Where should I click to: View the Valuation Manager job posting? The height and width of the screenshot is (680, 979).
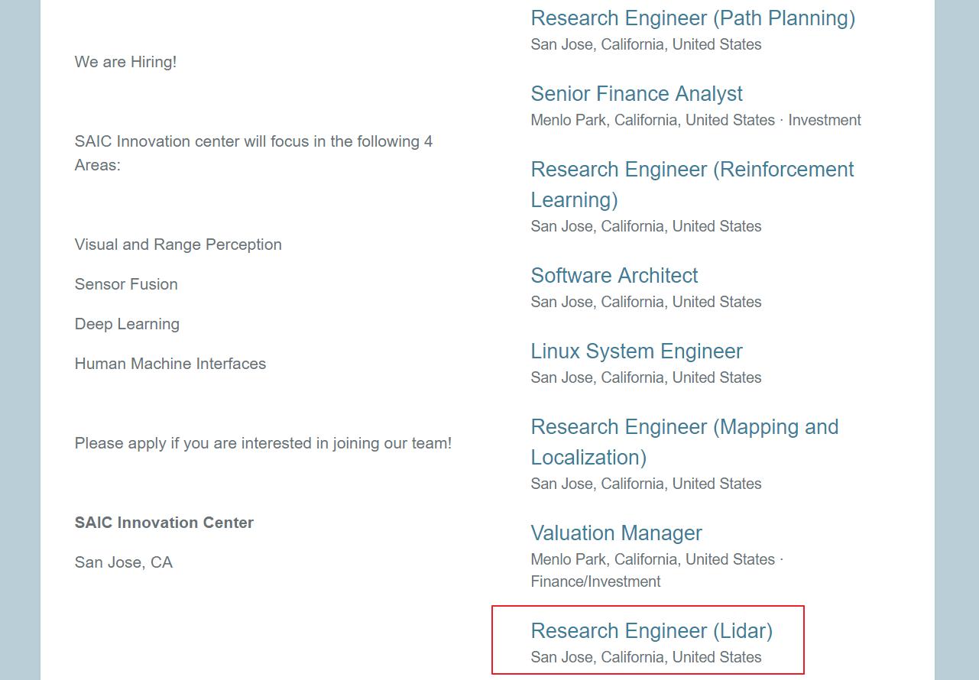(616, 533)
